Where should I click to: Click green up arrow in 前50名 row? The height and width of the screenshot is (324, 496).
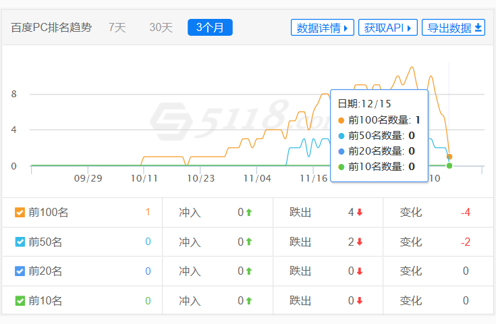[x=249, y=242]
